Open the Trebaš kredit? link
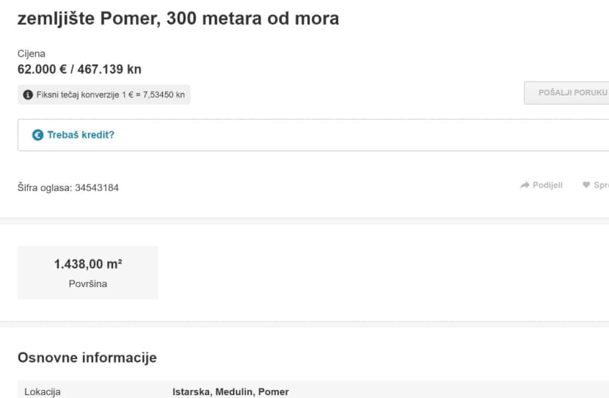This screenshot has height=398, width=609. click(81, 135)
